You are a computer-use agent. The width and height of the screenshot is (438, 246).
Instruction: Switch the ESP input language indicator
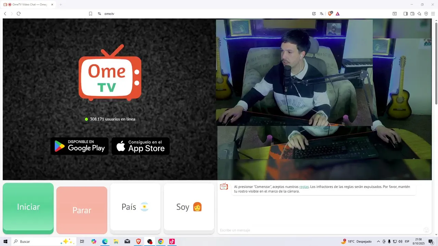pos(407,242)
